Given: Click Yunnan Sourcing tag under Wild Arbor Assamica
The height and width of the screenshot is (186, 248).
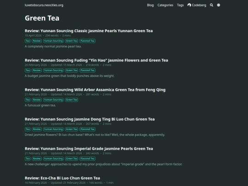Looking at the screenshot, I should click(x=53, y=100).
